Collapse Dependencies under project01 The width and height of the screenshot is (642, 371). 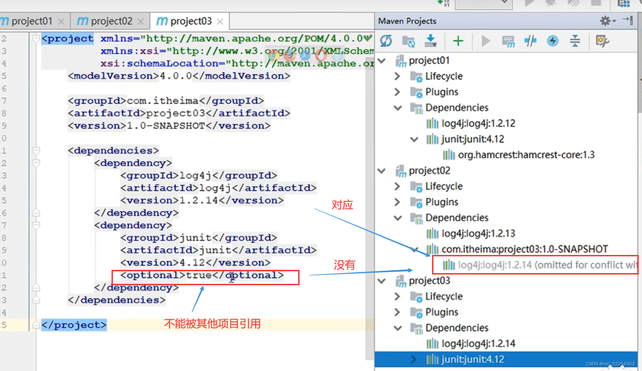[398, 108]
